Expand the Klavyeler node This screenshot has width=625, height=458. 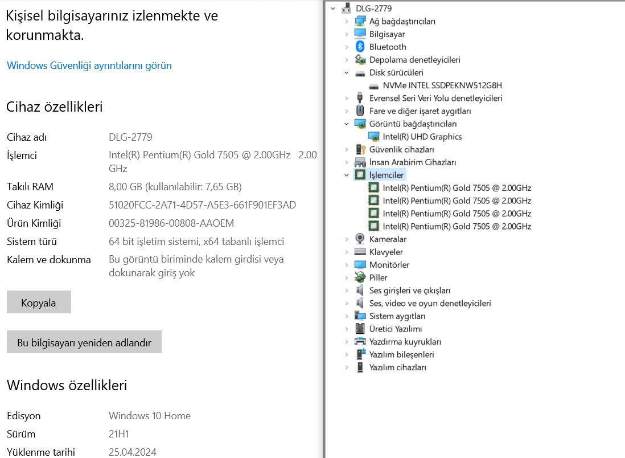(347, 252)
